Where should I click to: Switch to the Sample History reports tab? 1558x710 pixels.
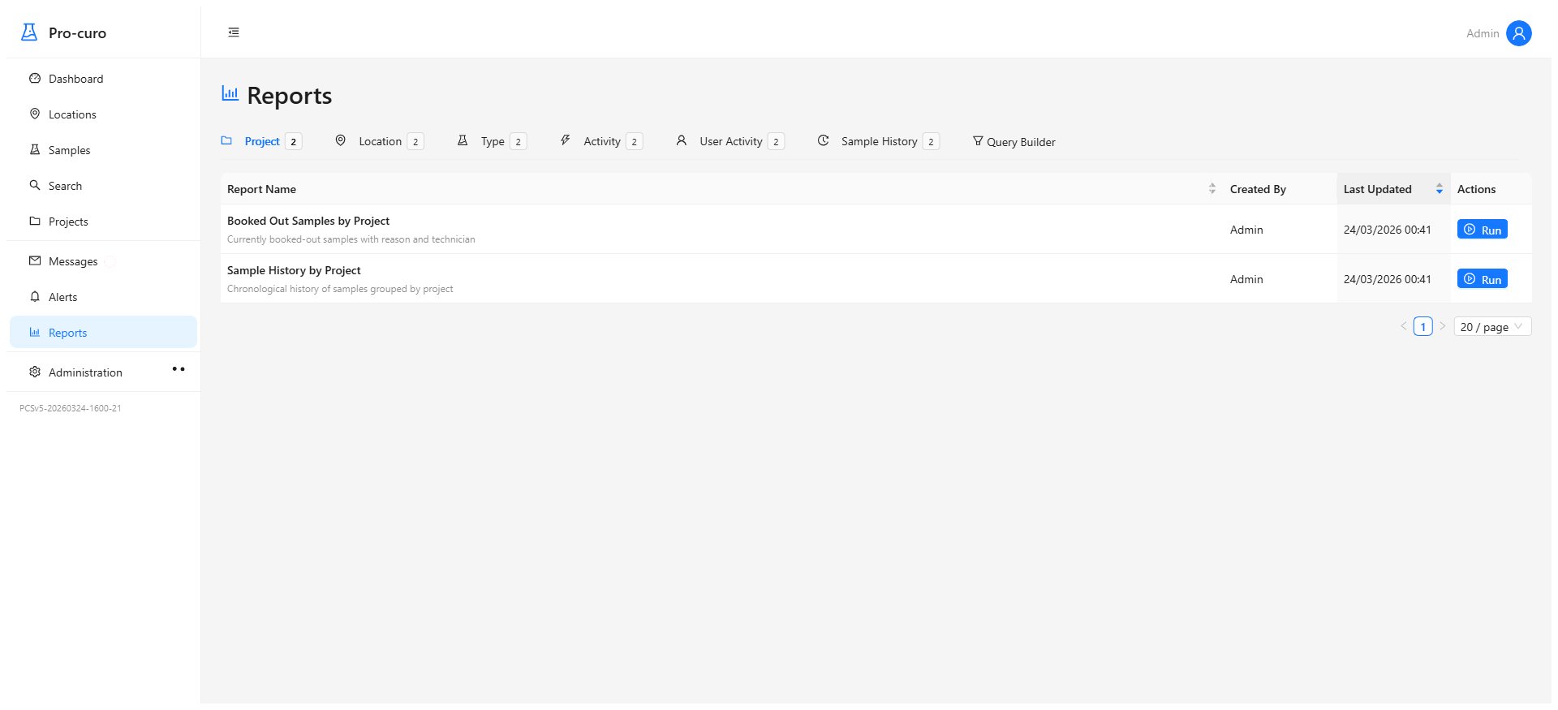pos(879,141)
